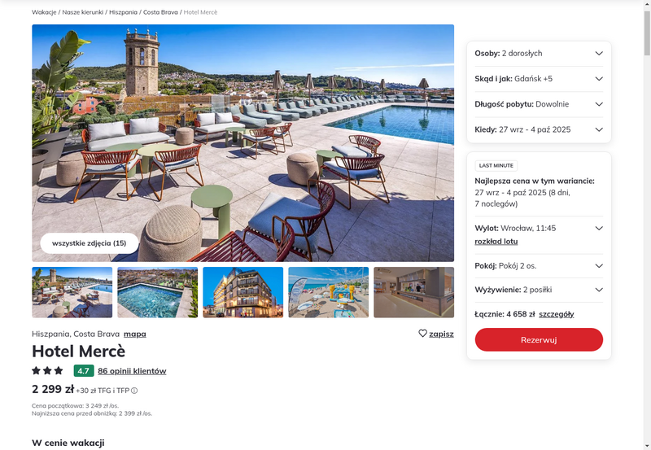Show all photos with wszystkie zdjęcia button
The image size is (651, 450).
(x=90, y=243)
